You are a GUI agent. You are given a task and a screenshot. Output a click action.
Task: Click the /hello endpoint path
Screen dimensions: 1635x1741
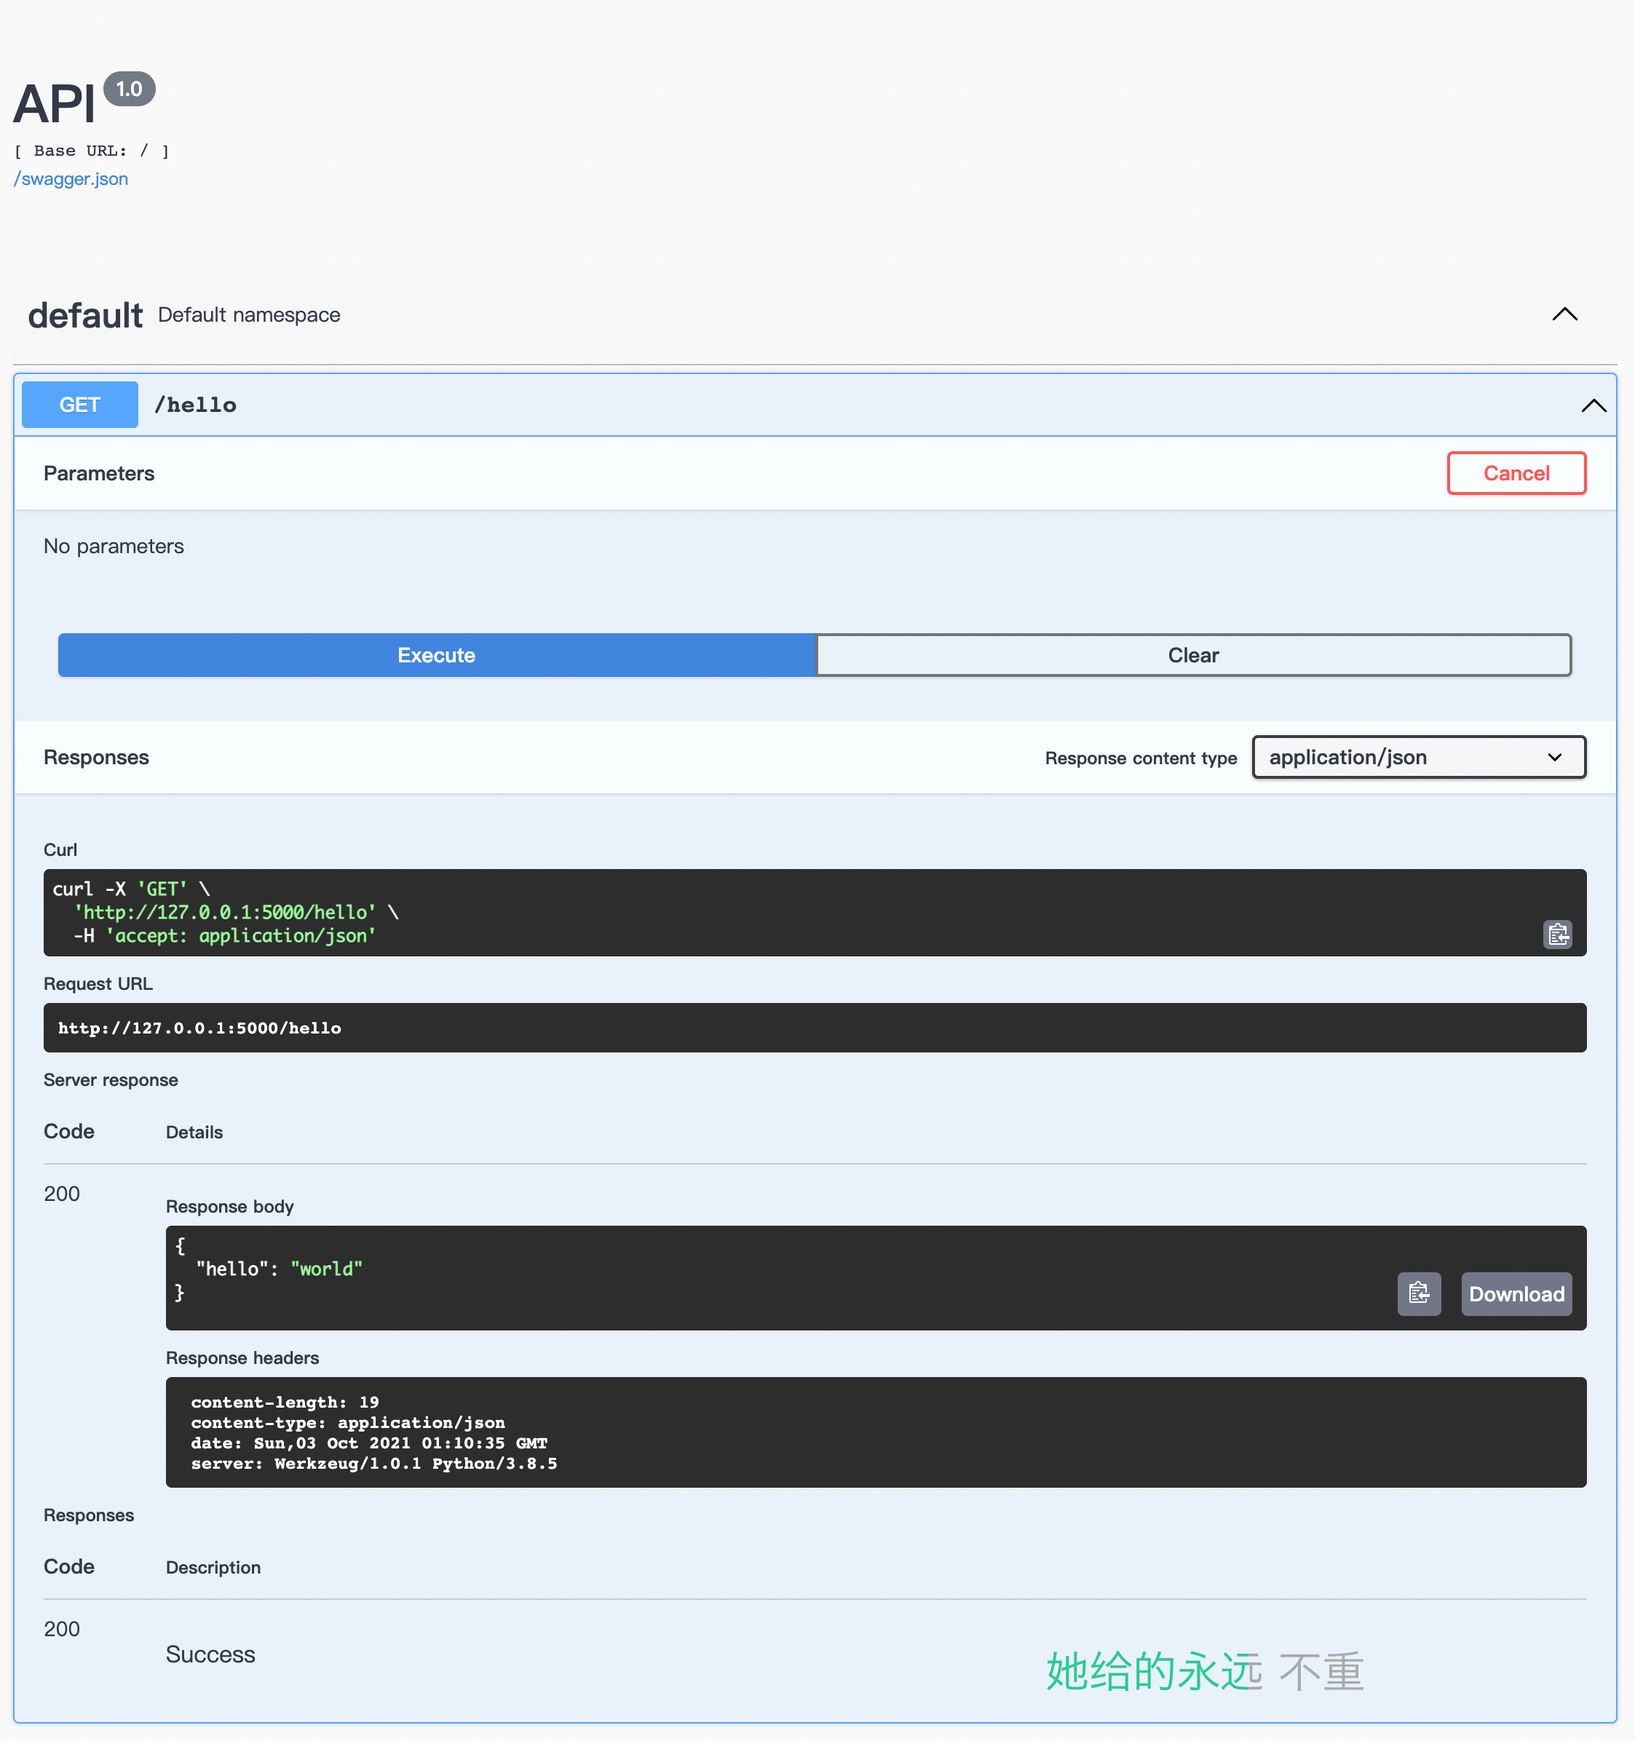point(195,405)
